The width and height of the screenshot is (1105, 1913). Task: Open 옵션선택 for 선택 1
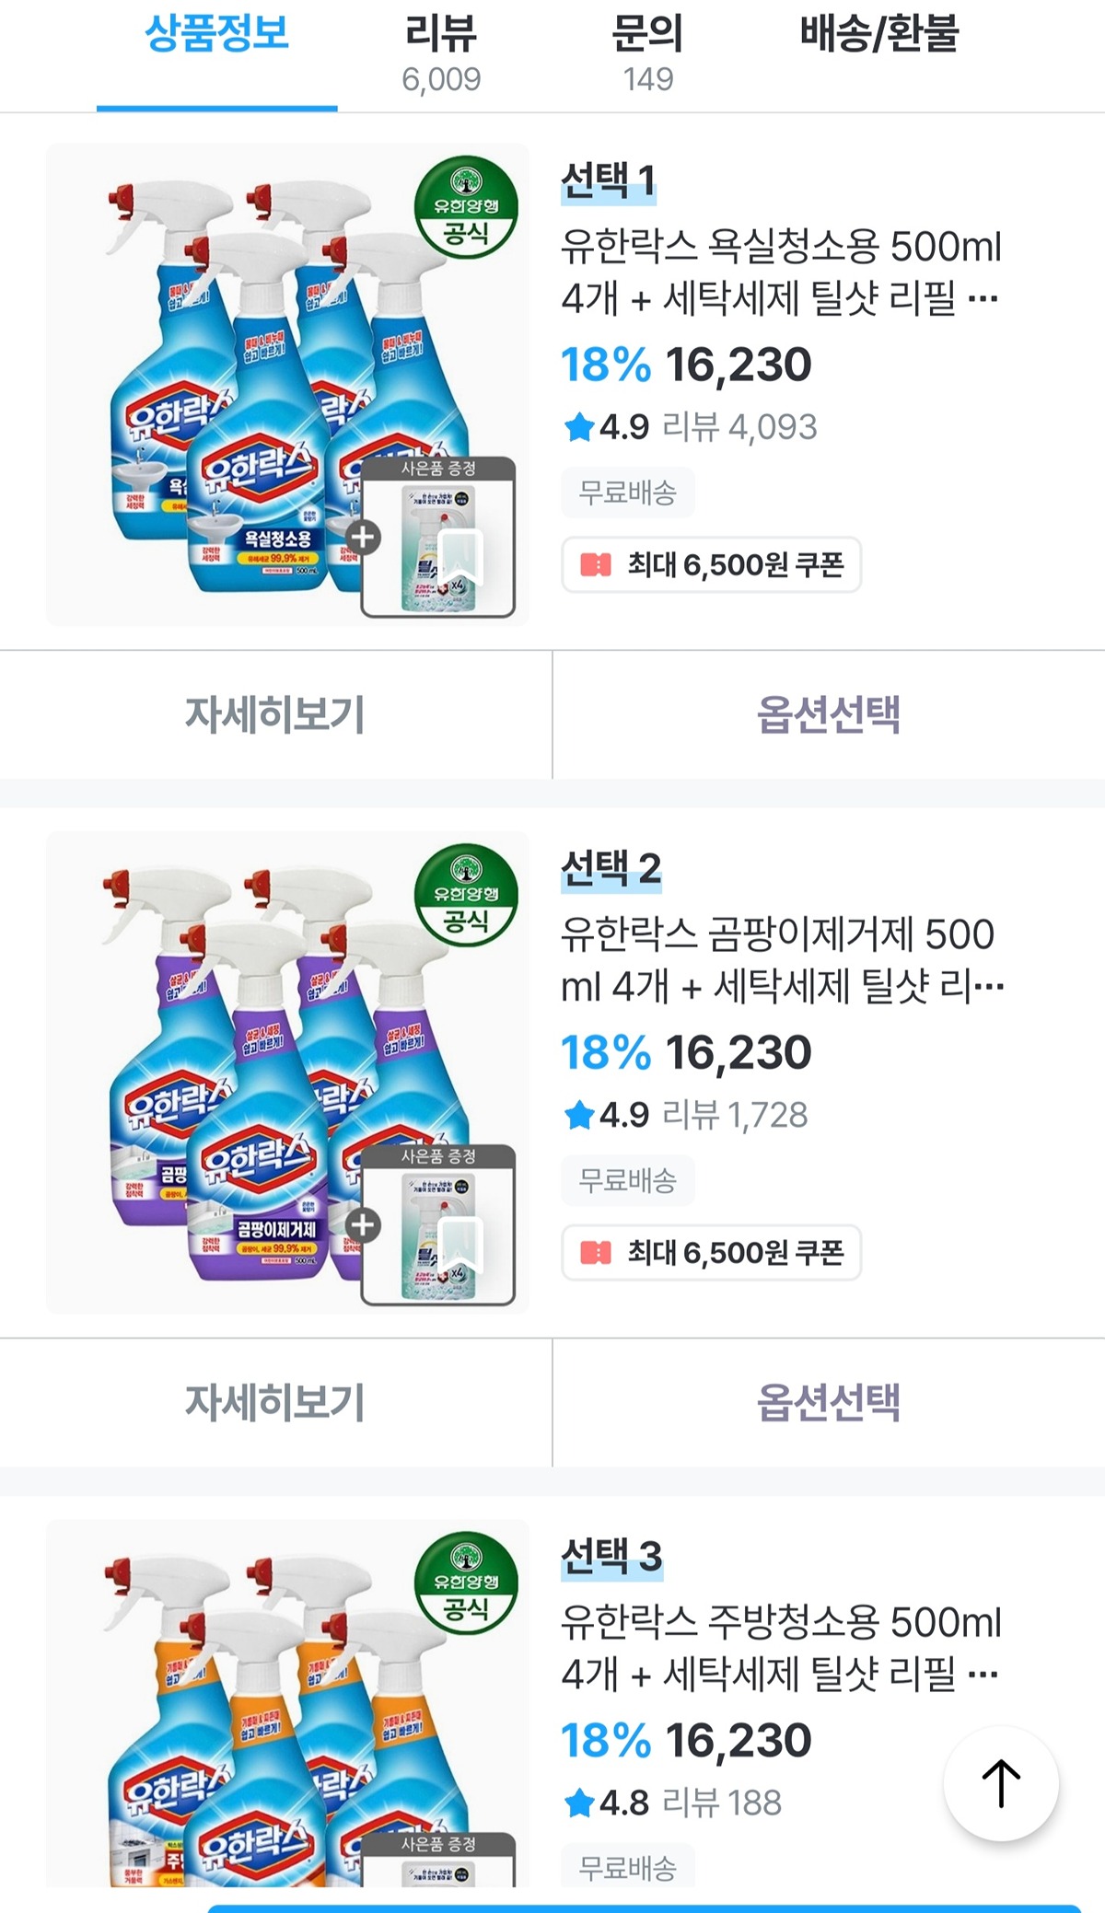tap(828, 714)
